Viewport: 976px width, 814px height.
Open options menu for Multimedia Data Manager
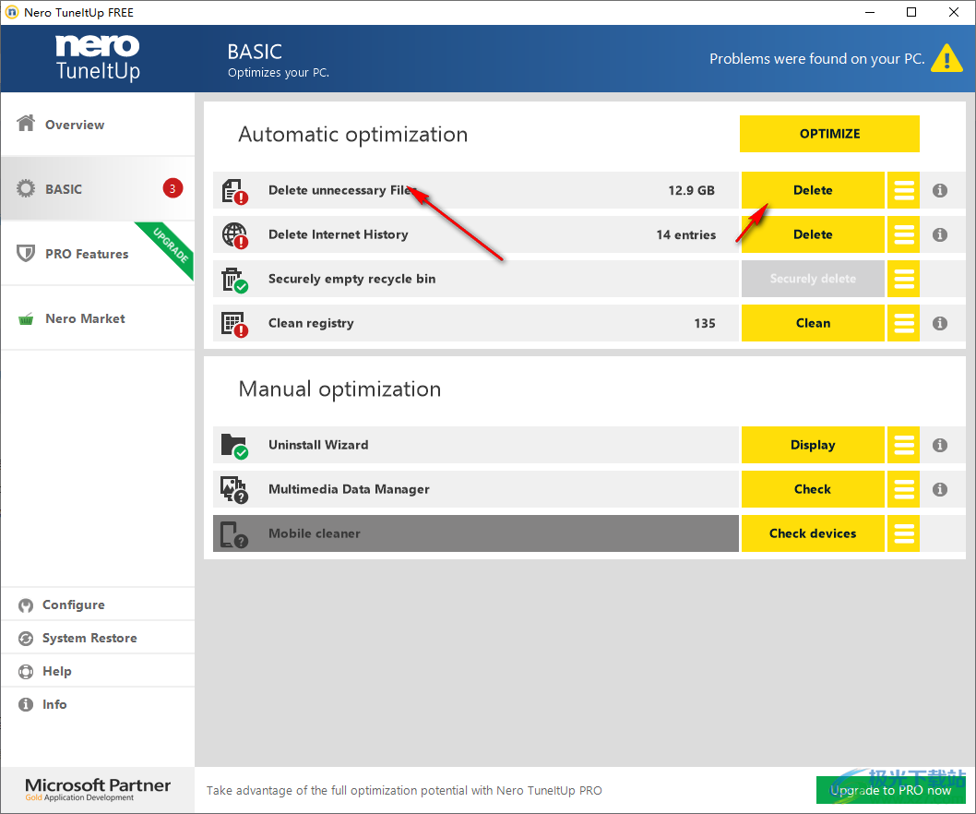coord(904,489)
